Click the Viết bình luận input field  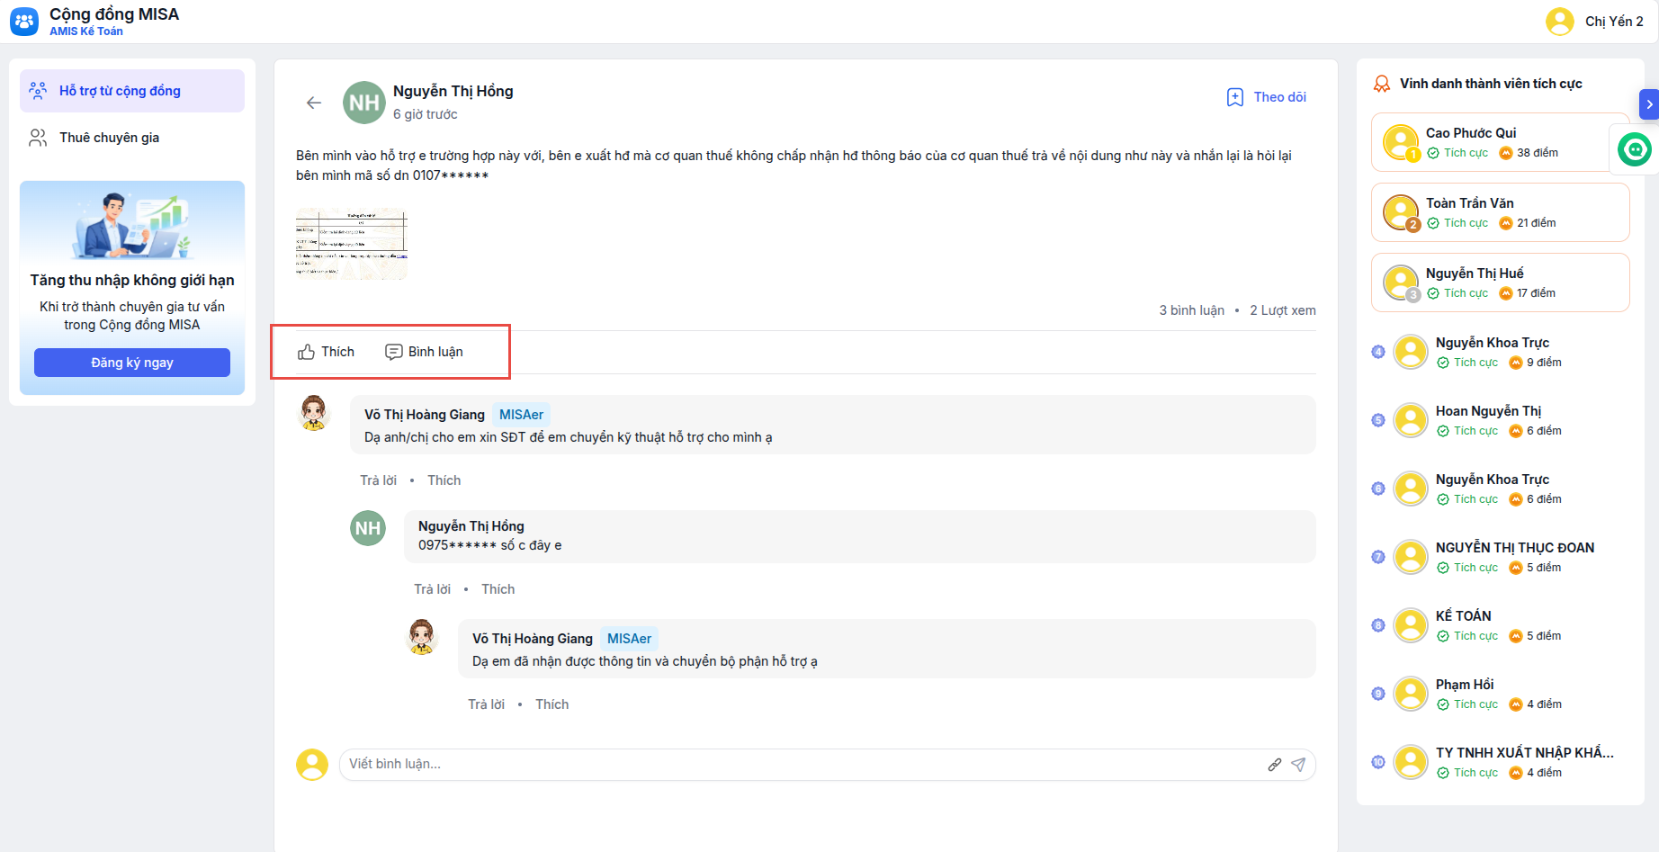801,765
